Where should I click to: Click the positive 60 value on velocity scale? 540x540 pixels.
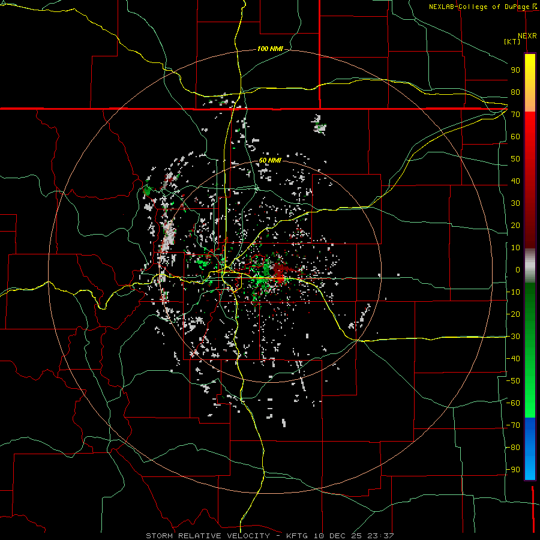pyautogui.click(x=515, y=137)
